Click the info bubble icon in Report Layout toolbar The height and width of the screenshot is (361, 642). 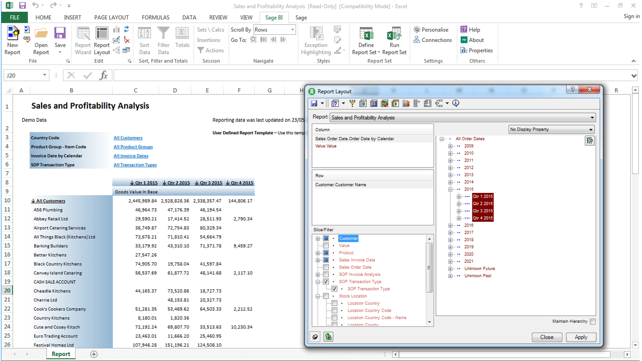(456, 103)
